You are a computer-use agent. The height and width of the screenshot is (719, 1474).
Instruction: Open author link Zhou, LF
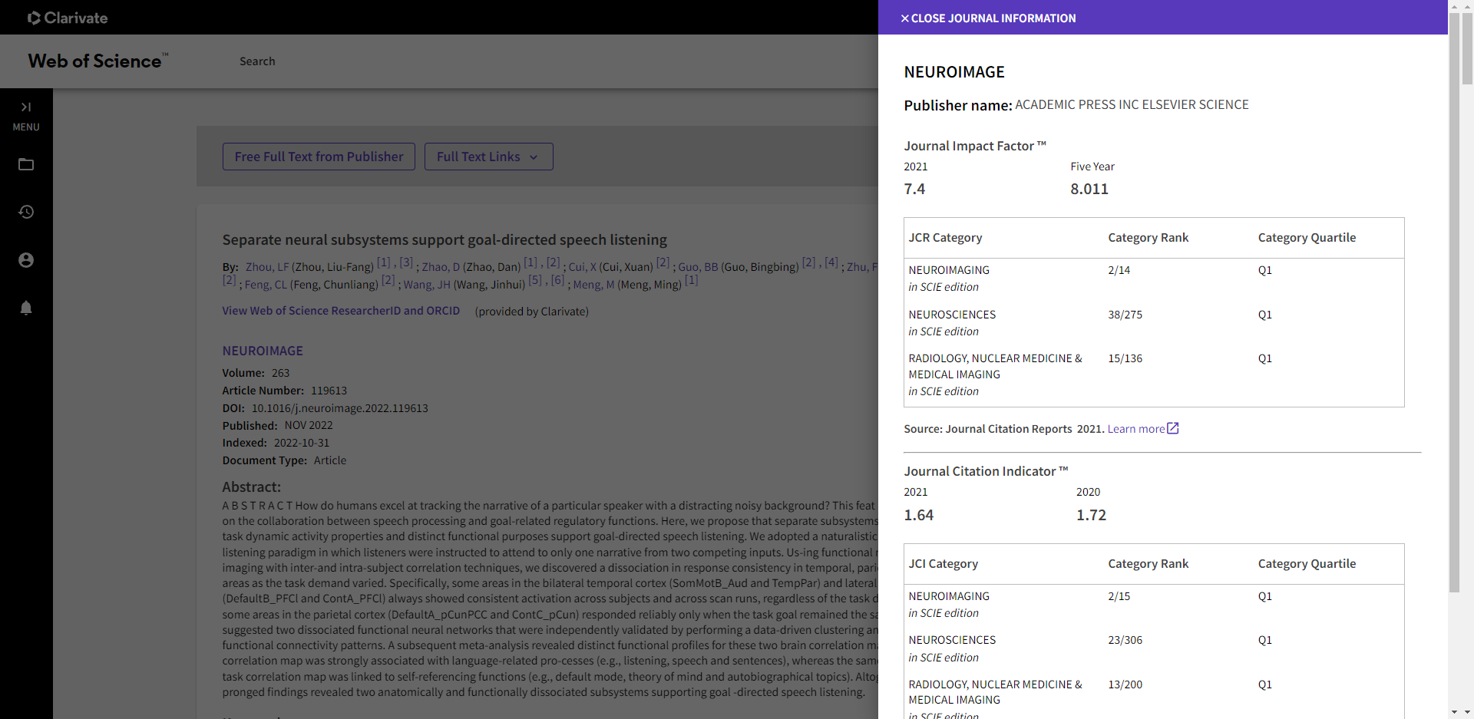(267, 267)
